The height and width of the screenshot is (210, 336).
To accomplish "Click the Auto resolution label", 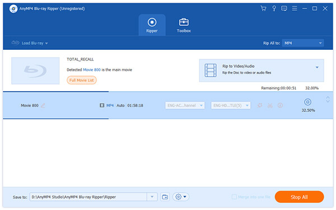I will click(x=120, y=105).
